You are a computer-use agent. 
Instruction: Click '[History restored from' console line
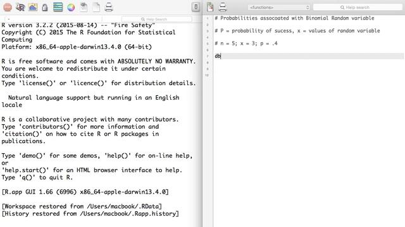point(90,214)
